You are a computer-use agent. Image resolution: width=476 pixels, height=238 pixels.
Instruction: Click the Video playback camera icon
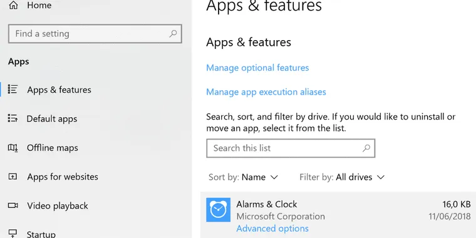pyautogui.click(x=13, y=206)
